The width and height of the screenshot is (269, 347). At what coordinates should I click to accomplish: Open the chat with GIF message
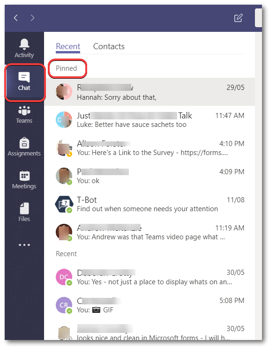149,305
